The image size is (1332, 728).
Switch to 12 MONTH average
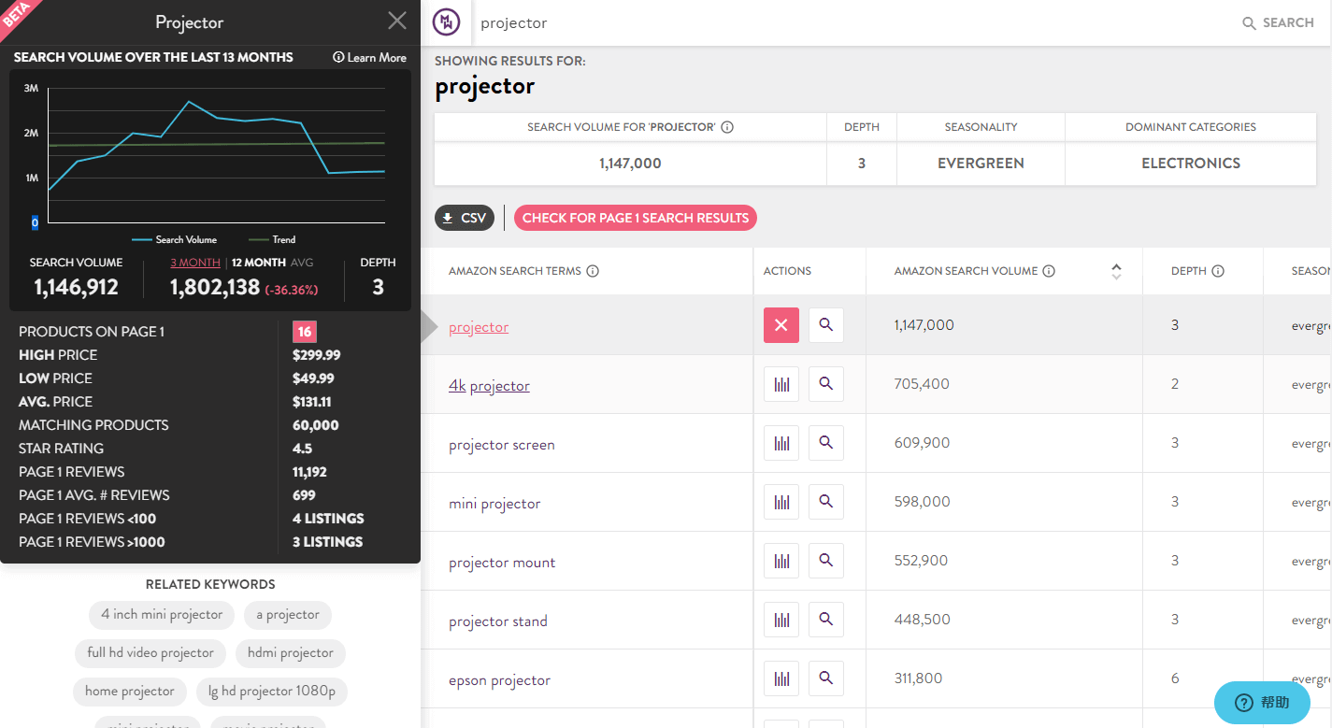(x=258, y=263)
